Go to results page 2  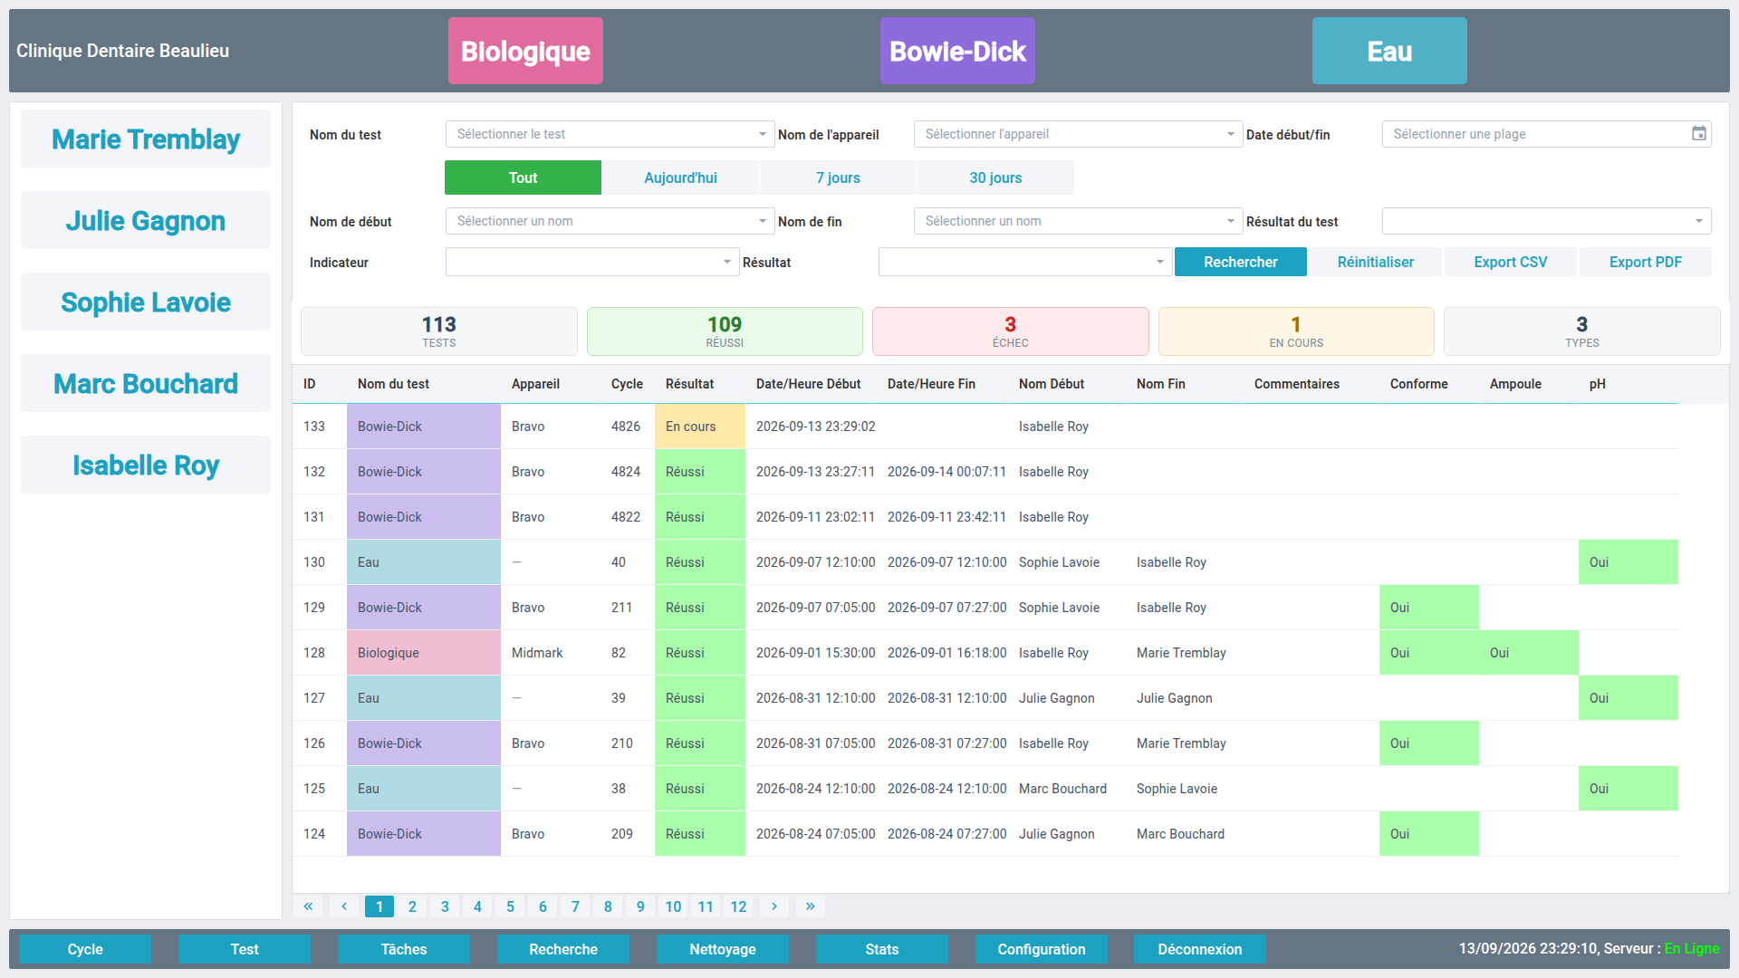412,906
